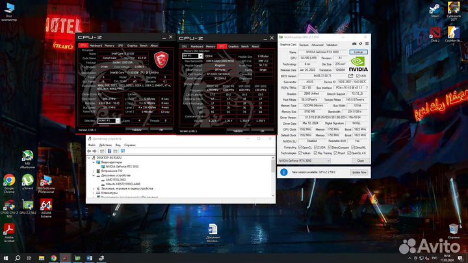The height and width of the screenshot is (263, 468).
Task: Click the Bus Interface question mark in GPU-Z
Action: click(367, 88)
